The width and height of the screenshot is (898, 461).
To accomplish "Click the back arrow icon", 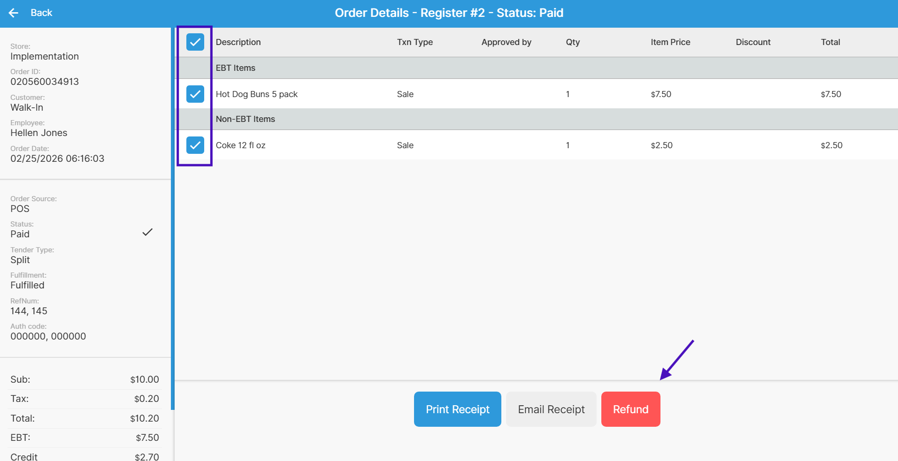I will 14,13.
